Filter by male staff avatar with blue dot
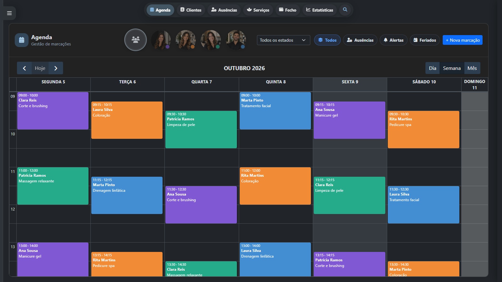 coord(236,40)
